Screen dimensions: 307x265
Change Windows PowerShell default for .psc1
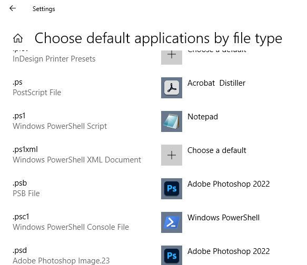point(223,218)
